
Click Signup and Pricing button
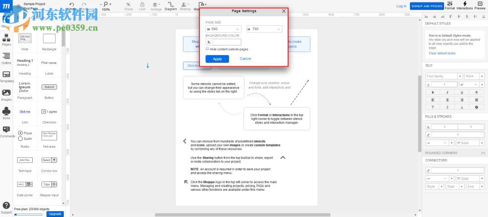(427, 6)
